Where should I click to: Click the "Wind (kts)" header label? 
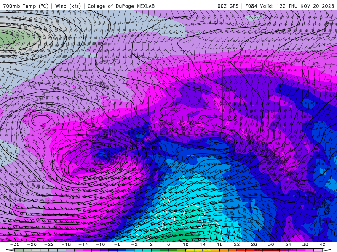(68, 6)
